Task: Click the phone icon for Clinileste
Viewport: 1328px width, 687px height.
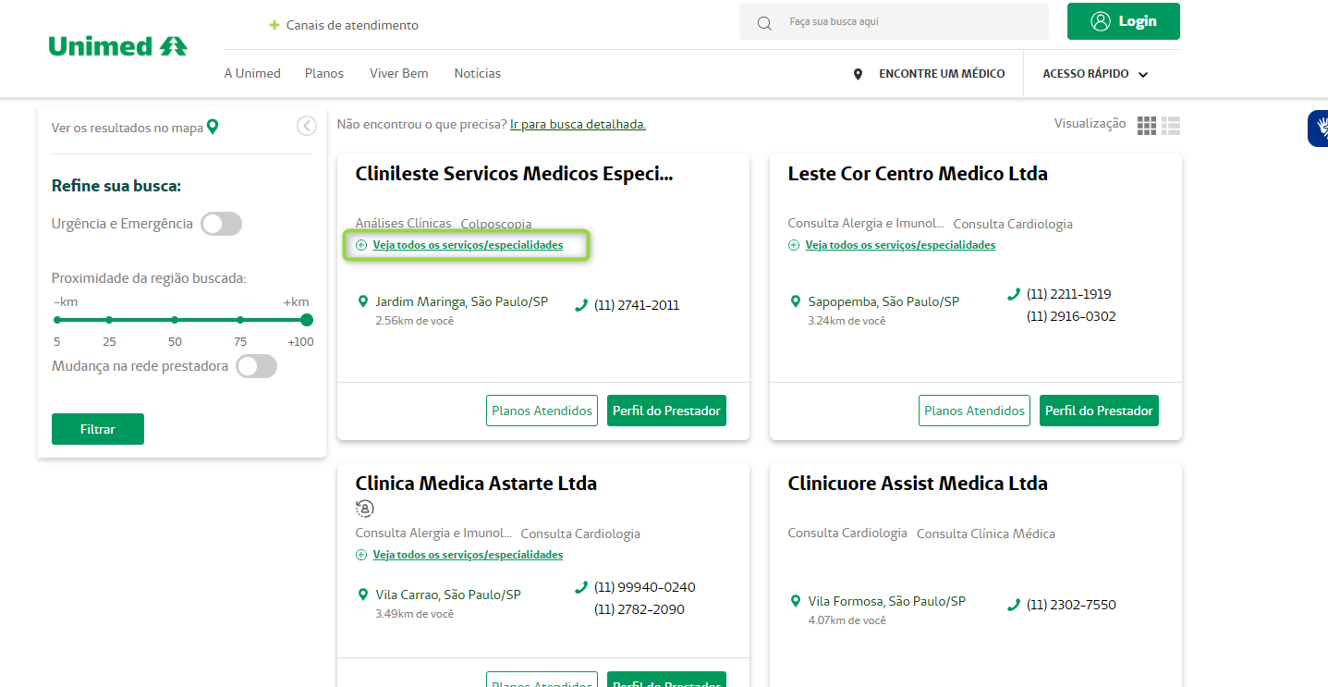Action: [x=581, y=305]
